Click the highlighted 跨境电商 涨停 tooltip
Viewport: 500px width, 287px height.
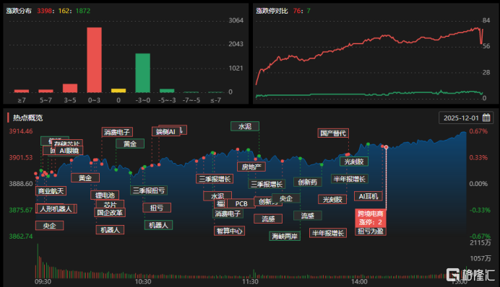[371, 218]
